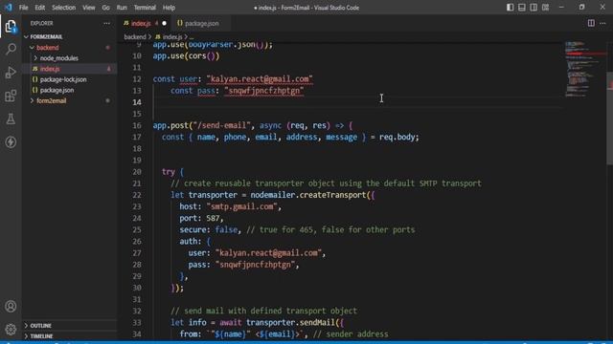
Task: Click "nodemailer.createTransport" on line 22
Action: coord(308,195)
